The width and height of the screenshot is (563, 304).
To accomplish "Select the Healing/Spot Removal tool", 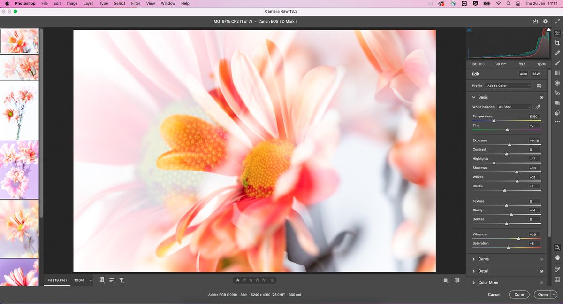I will pos(558,53).
